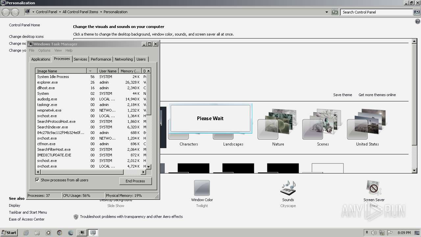
Task: Open Troubleshoot problems with transparency link
Action: [131, 217]
